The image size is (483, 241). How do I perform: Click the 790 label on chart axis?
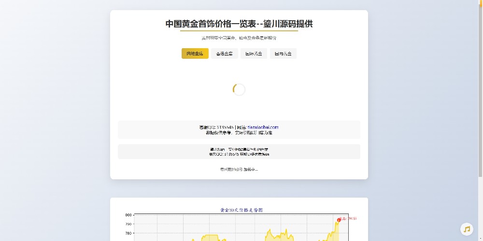click(128, 224)
